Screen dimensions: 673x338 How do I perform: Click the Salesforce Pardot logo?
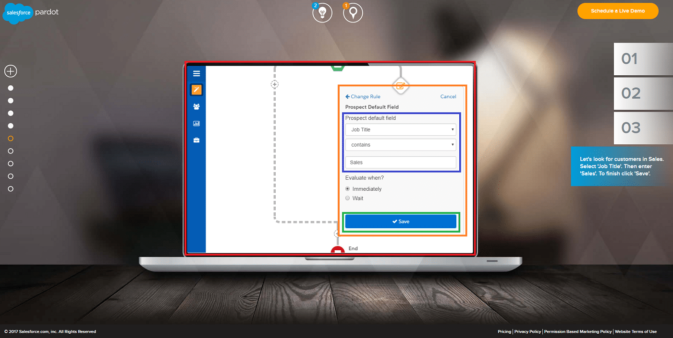[30, 13]
